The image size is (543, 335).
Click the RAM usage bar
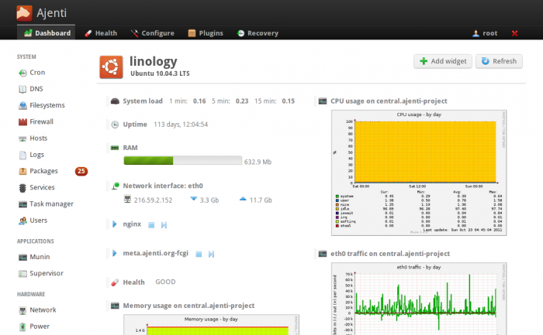point(183,162)
